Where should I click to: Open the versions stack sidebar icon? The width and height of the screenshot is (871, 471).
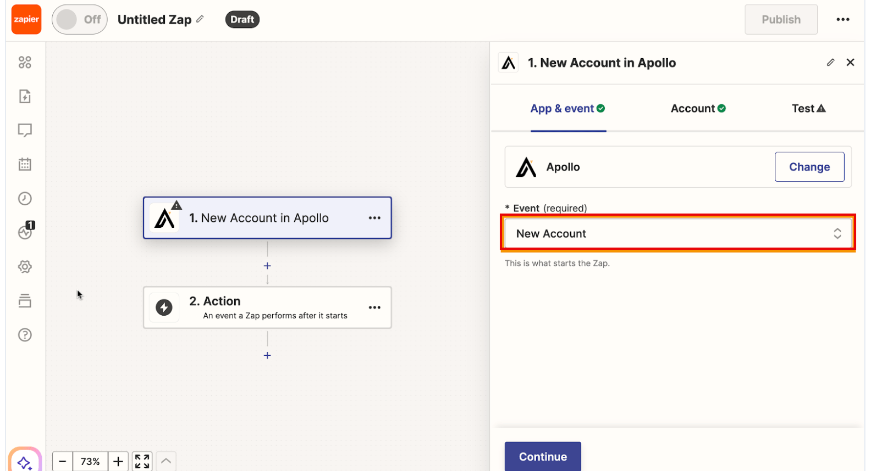[25, 301]
